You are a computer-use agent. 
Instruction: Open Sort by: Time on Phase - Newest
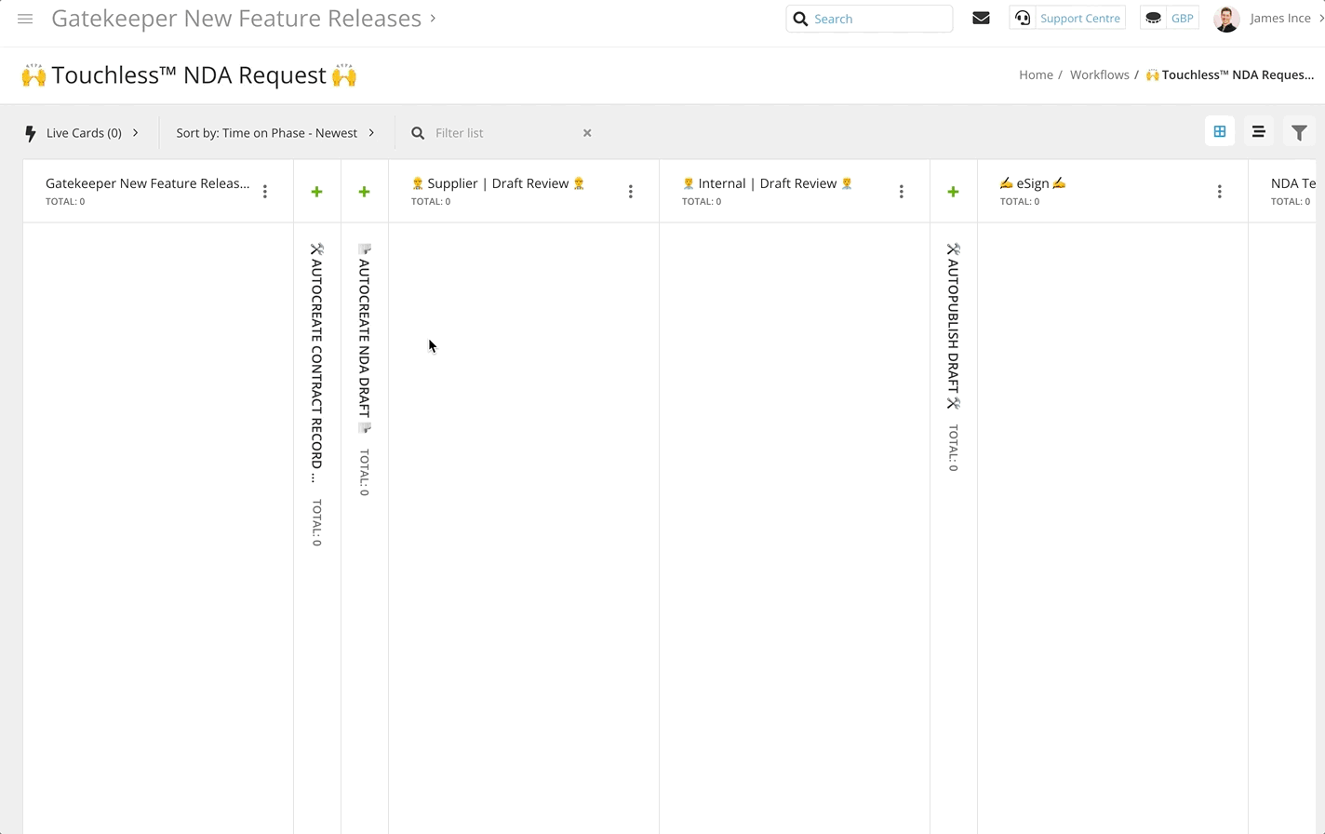point(275,133)
